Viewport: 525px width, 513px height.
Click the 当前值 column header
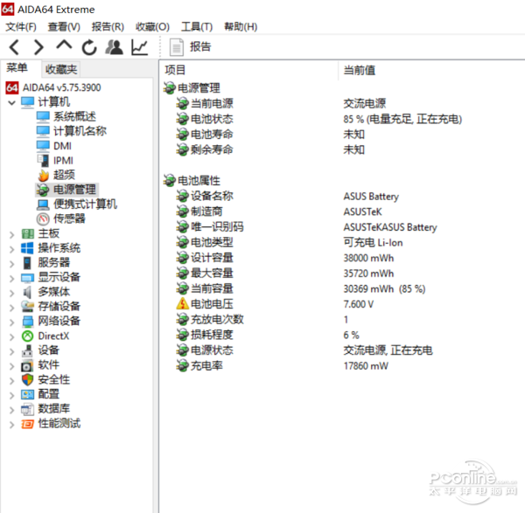coord(360,70)
